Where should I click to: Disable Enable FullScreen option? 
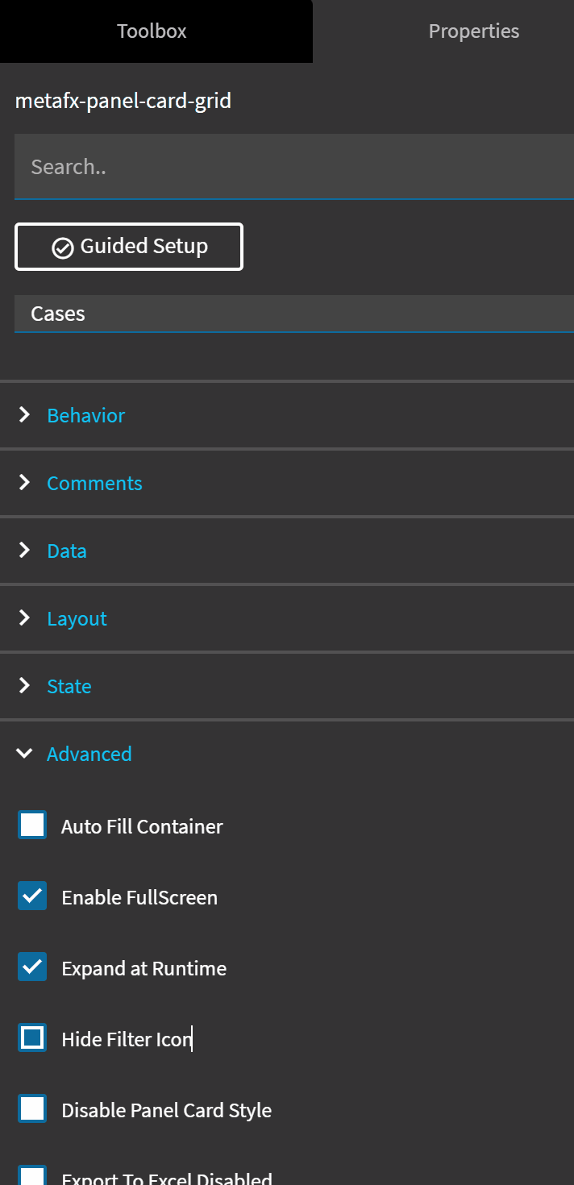pyautogui.click(x=31, y=896)
